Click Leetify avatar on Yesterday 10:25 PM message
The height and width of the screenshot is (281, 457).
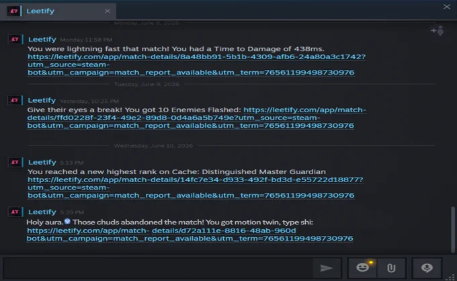15,100
